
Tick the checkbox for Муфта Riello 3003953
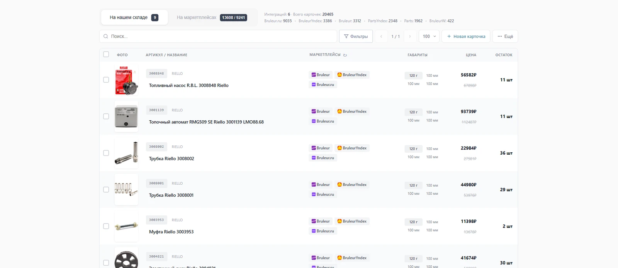[106, 226]
